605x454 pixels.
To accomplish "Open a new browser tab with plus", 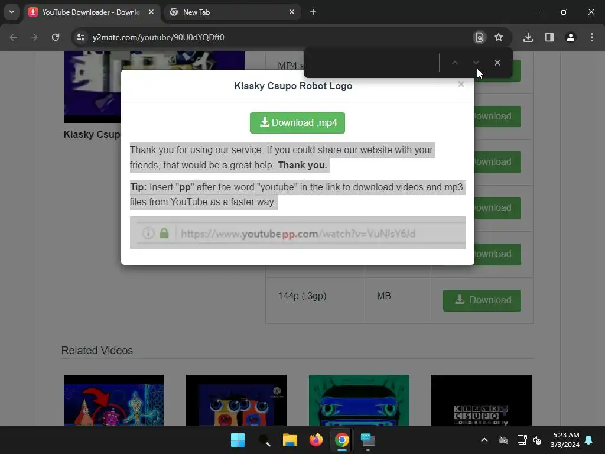I will [313, 12].
